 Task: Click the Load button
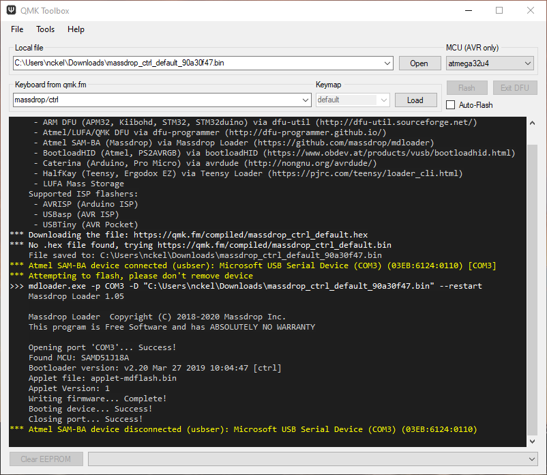pyautogui.click(x=415, y=100)
